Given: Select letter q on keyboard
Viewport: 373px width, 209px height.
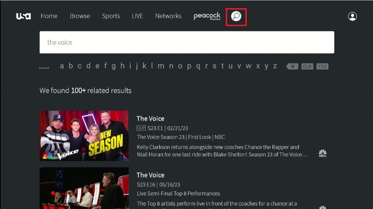Looking at the screenshot, I should pyautogui.click(x=198, y=66).
